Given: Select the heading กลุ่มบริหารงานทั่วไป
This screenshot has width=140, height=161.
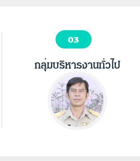Looking at the screenshot, I should (x=77, y=65).
